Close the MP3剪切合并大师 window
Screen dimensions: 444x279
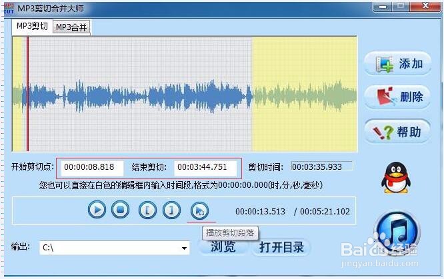click(x=425, y=6)
